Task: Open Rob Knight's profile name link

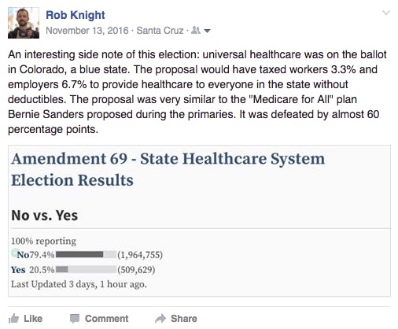Action: (76, 15)
